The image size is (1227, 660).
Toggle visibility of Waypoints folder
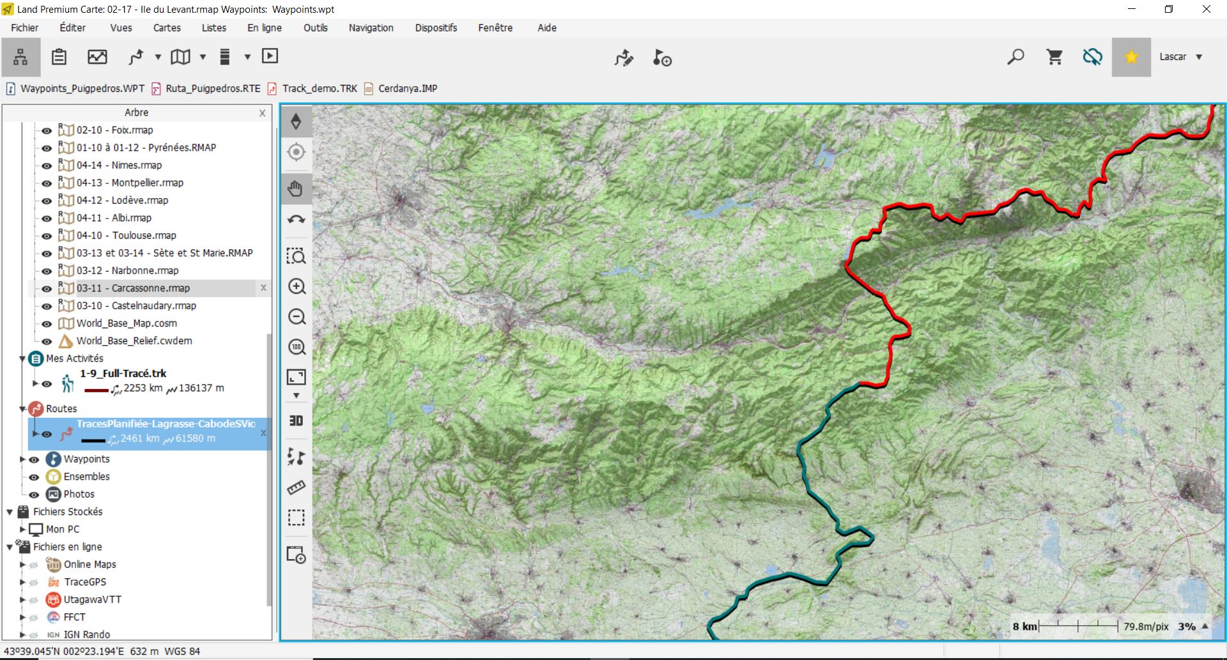pos(35,459)
